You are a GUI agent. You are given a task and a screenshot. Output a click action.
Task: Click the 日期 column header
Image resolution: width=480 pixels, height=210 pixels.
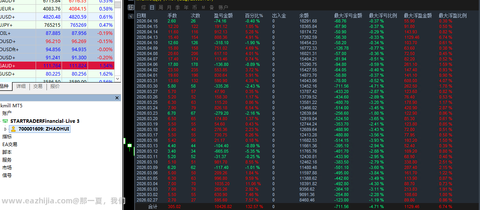point(141,16)
